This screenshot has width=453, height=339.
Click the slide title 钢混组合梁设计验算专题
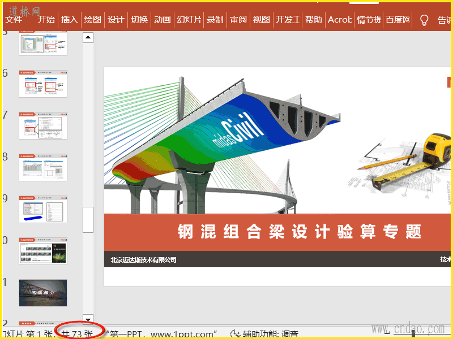[x=300, y=232]
